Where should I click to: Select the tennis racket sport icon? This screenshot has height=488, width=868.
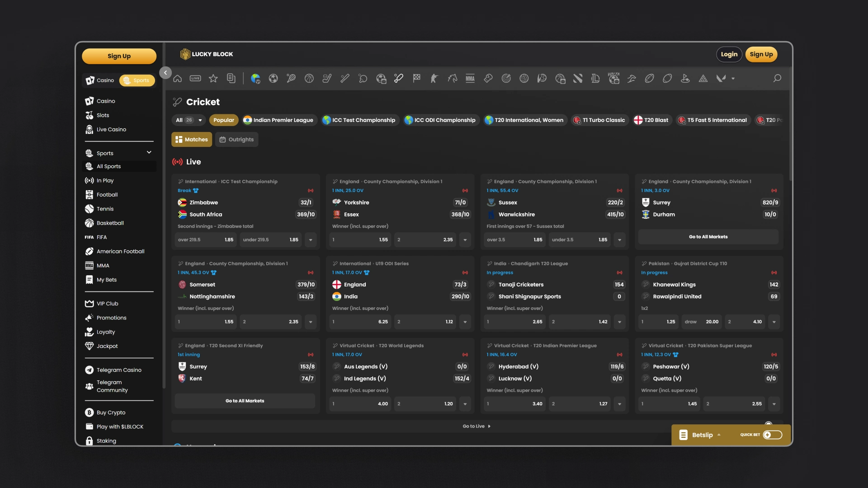291,79
